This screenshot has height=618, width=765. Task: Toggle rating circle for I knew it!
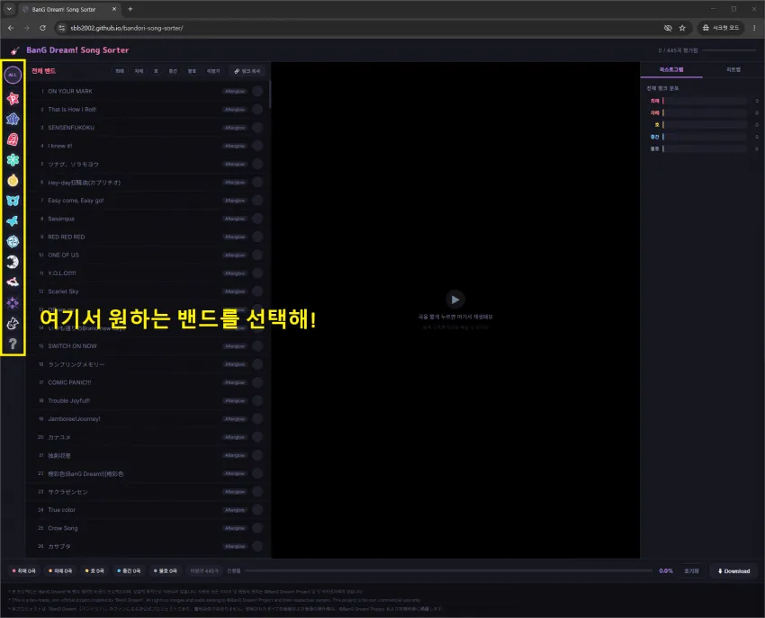pyautogui.click(x=257, y=146)
